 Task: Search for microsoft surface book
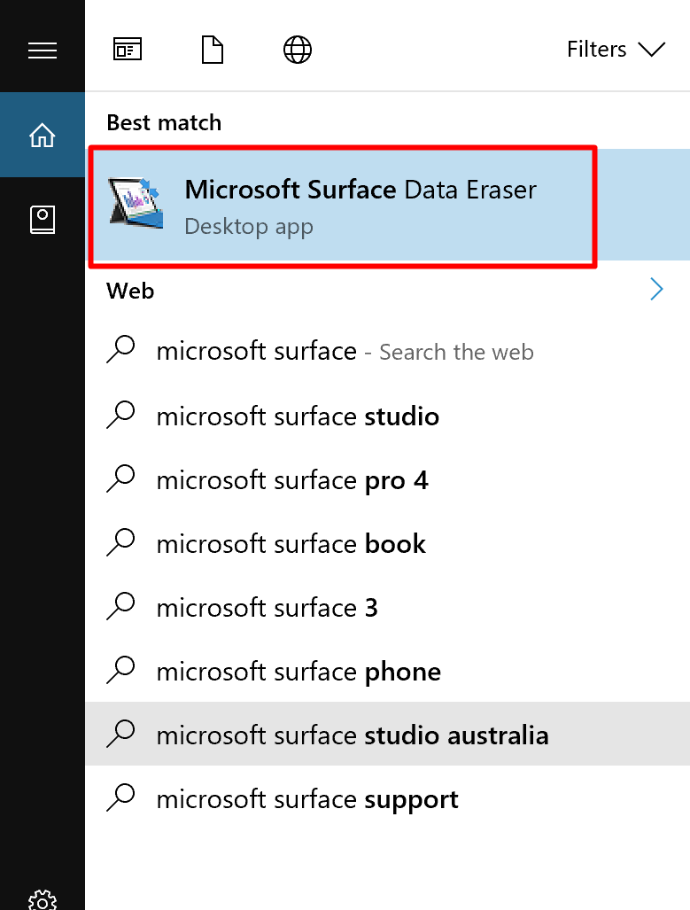click(x=290, y=543)
